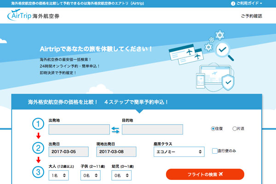Open the 子供 passenger count dropdown
The width and height of the screenshot is (276, 184).
(x=91, y=175)
